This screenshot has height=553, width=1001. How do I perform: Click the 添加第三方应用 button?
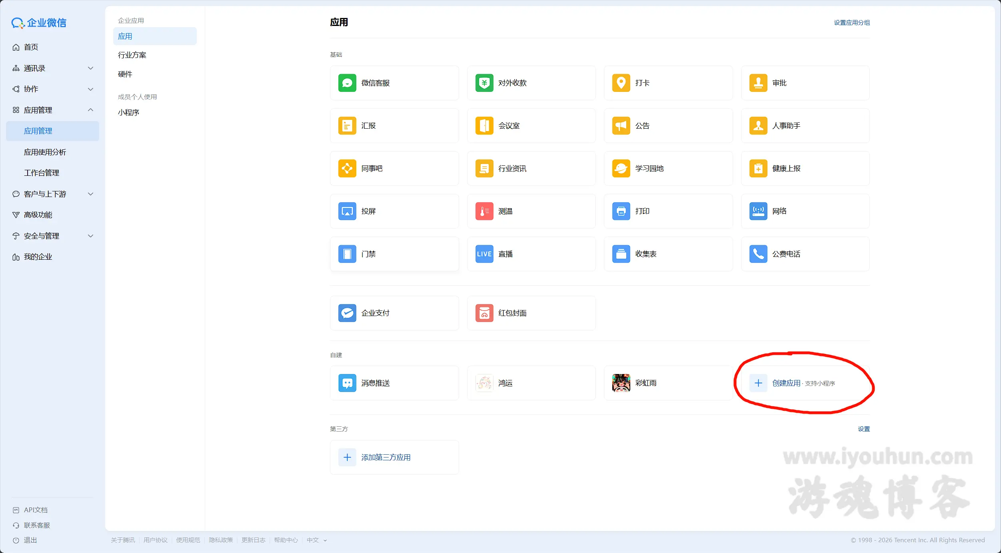point(386,458)
